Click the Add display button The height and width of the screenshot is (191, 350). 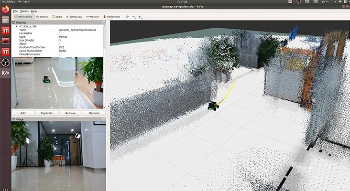23,113
